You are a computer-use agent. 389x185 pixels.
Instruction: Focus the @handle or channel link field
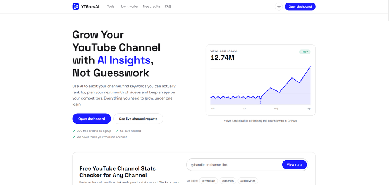[x=234, y=164]
